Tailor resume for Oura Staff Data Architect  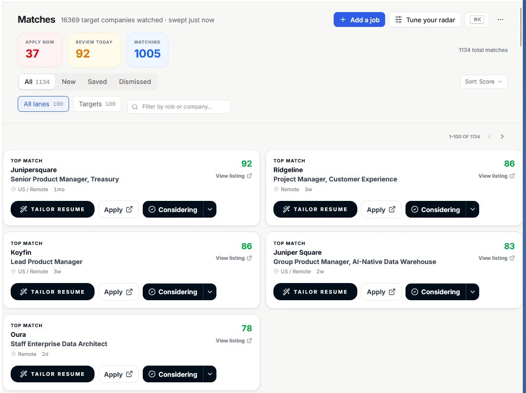[x=52, y=374]
